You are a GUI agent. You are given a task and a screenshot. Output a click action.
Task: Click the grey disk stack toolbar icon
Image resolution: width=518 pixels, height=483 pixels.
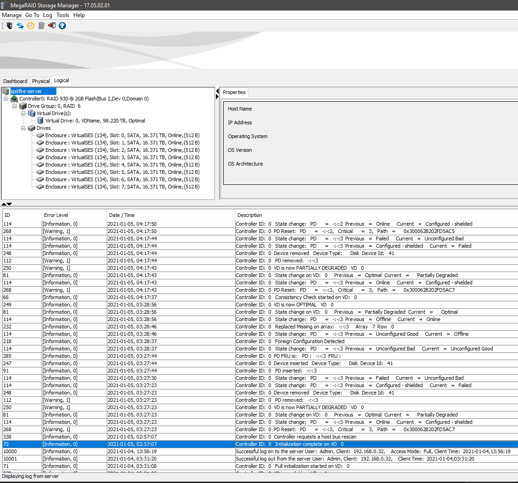(x=41, y=26)
